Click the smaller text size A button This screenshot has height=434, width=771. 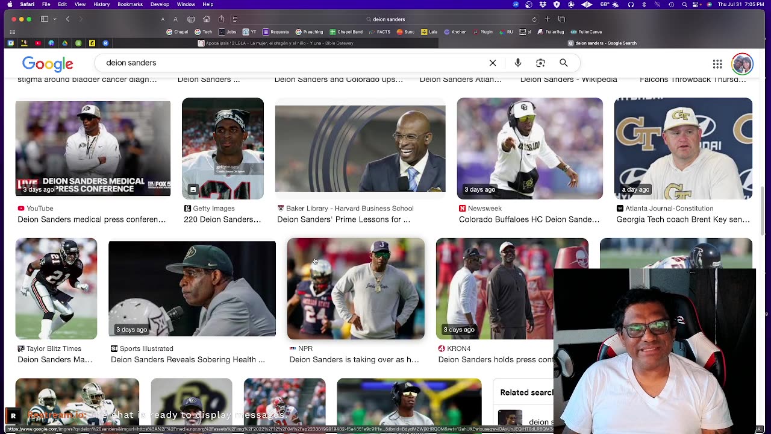coord(163,19)
